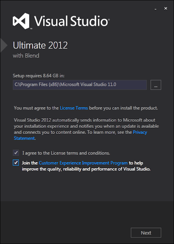Click the 'with Blend' subtitle text

(26, 56)
